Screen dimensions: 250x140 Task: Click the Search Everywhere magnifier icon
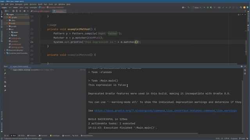pyautogui.click(x=241, y=7)
